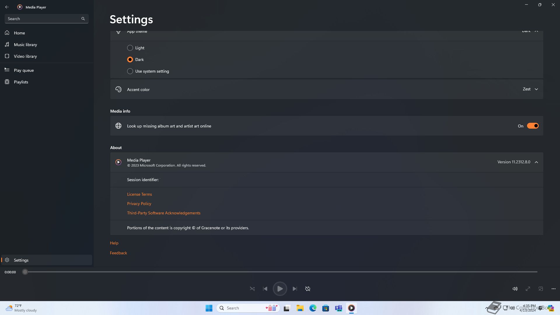Image resolution: width=560 pixels, height=315 pixels.
Task: Toggle repeat mode icon
Action: (308, 289)
